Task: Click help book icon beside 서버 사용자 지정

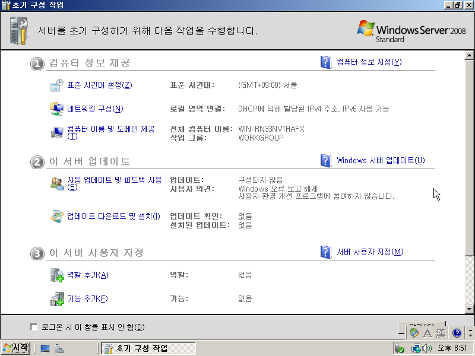Action: tap(326, 252)
